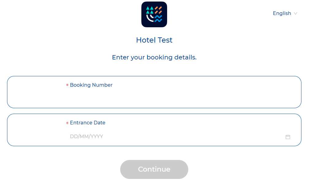The height and width of the screenshot is (182, 310).
Task: Click the Continue button
Action: (154, 169)
